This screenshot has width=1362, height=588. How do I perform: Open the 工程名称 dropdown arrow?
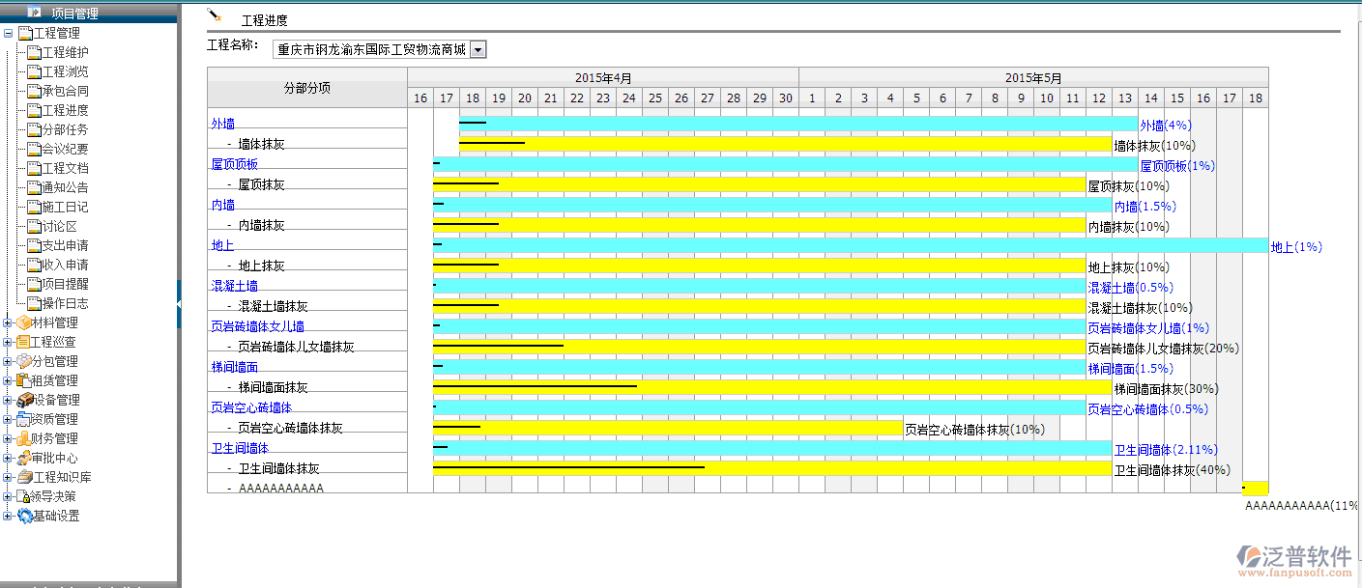tap(478, 49)
